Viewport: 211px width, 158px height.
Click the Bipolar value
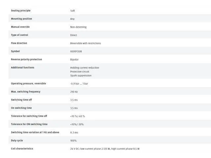(x=75, y=60)
